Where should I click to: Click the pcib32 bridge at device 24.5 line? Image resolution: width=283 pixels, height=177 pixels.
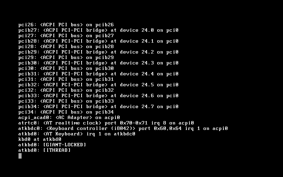tap(98, 85)
